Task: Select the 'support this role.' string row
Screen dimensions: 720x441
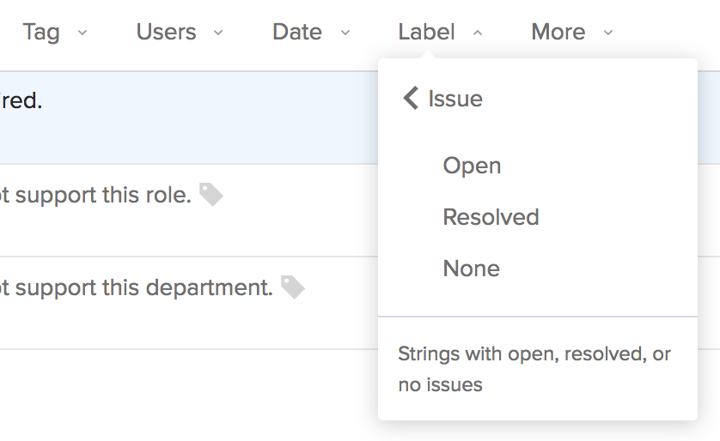Action: [189, 210]
